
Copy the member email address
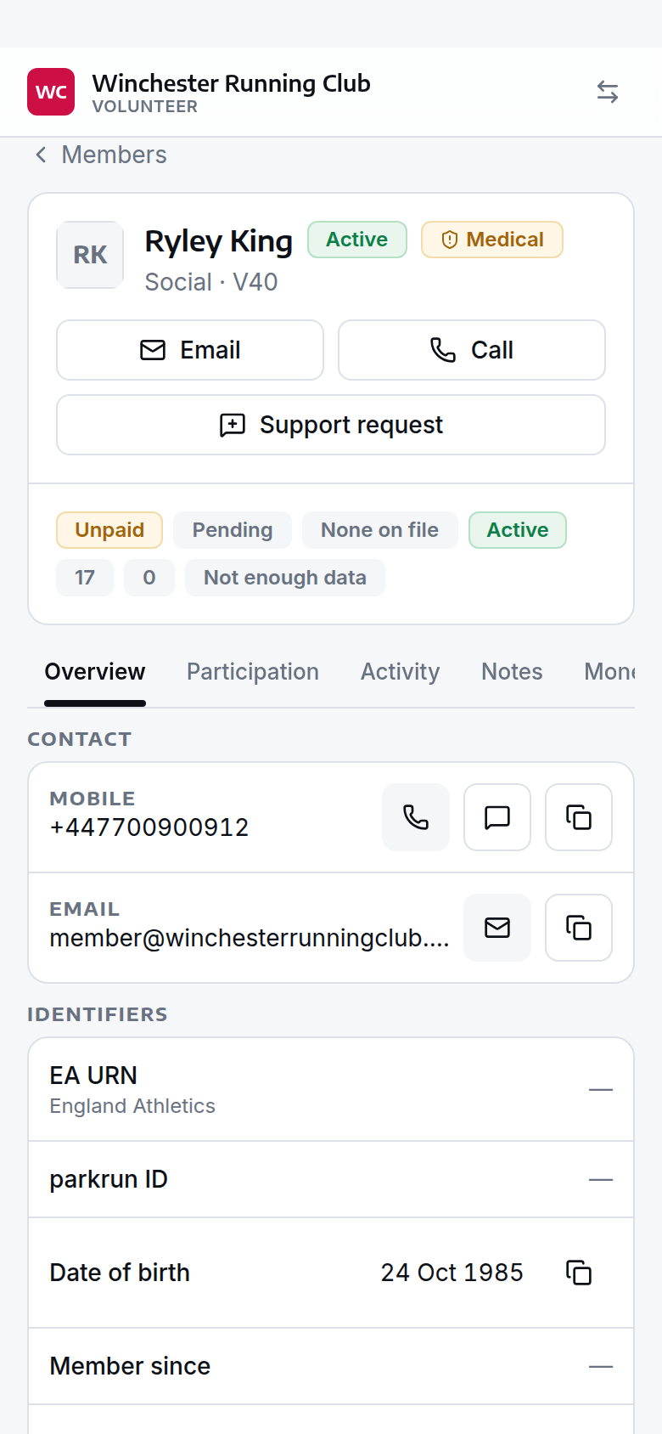click(579, 928)
